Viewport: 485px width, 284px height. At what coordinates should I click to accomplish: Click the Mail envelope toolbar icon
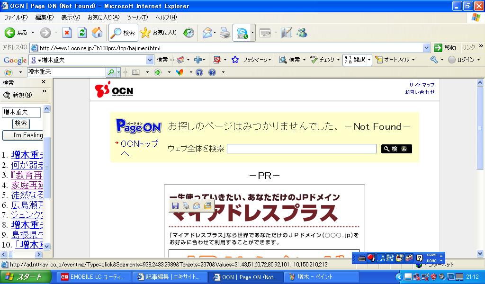click(207, 33)
